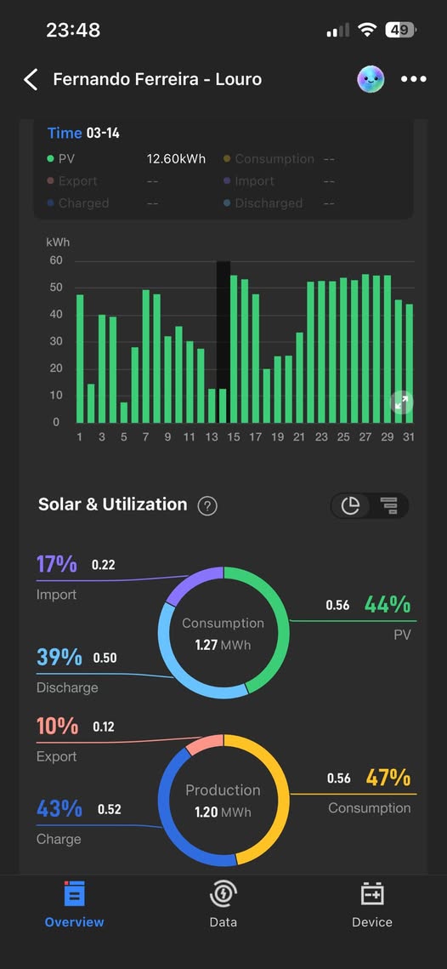Show the Export series in the legend
This screenshot has width=447, height=969.
point(71,181)
